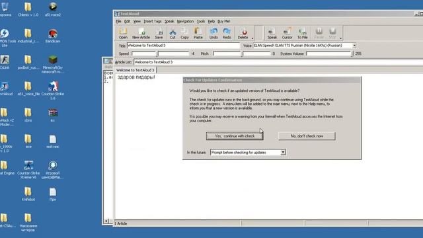Click the Speak from Cursor icon
The width and height of the screenshot is (423, 238).
(x=287, y=34)
